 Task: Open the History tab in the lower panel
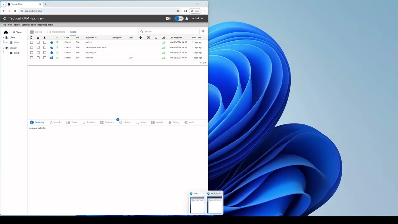[125, 122]
